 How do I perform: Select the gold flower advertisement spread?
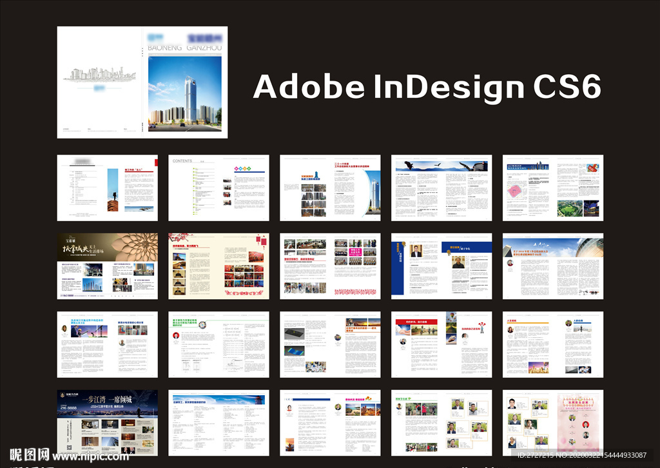(108, 266)
